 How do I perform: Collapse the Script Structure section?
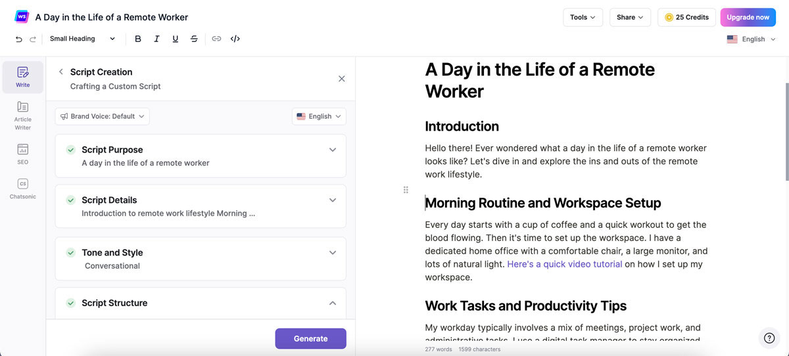(333, 303)
